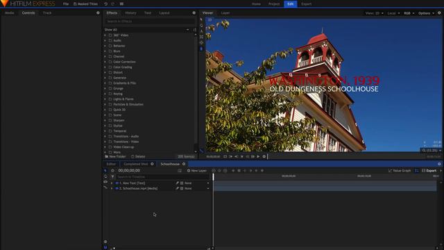This screenshot has height=250, width=444.
Task: Switch to the Media panel tab
Action: coord(9,12)
